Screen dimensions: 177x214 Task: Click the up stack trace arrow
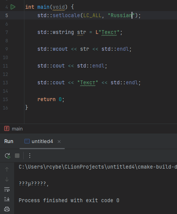point(7,169)
